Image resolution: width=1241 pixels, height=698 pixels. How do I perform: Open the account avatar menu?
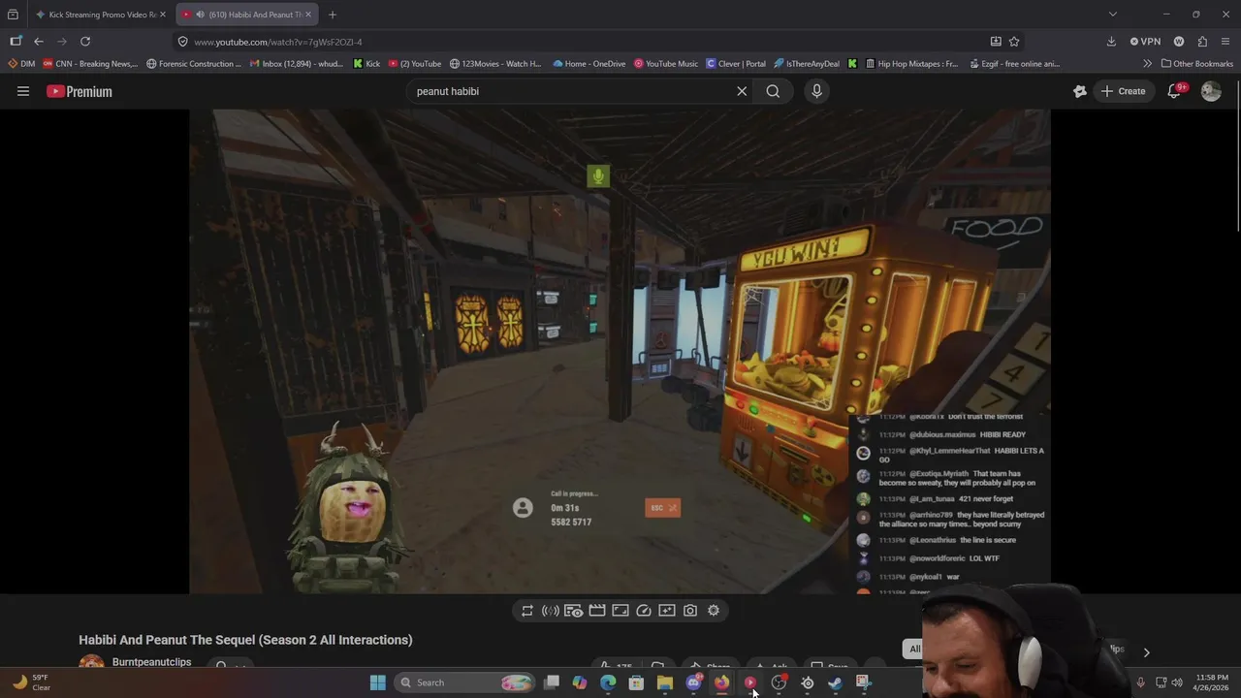point(1211,91)
